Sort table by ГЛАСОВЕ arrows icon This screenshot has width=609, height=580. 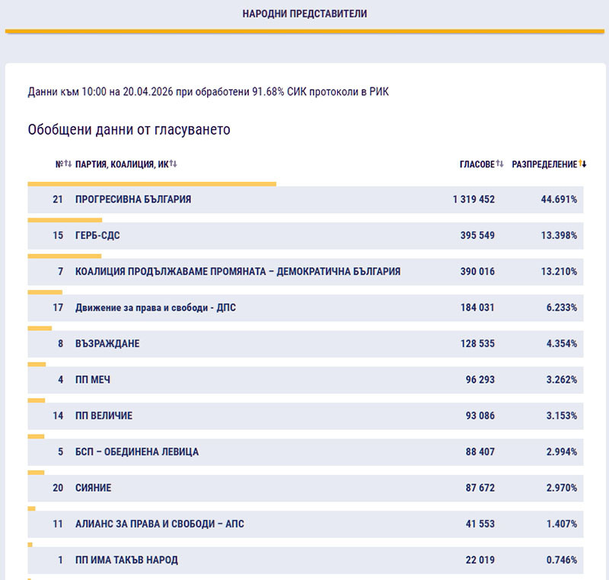point(500,164)
